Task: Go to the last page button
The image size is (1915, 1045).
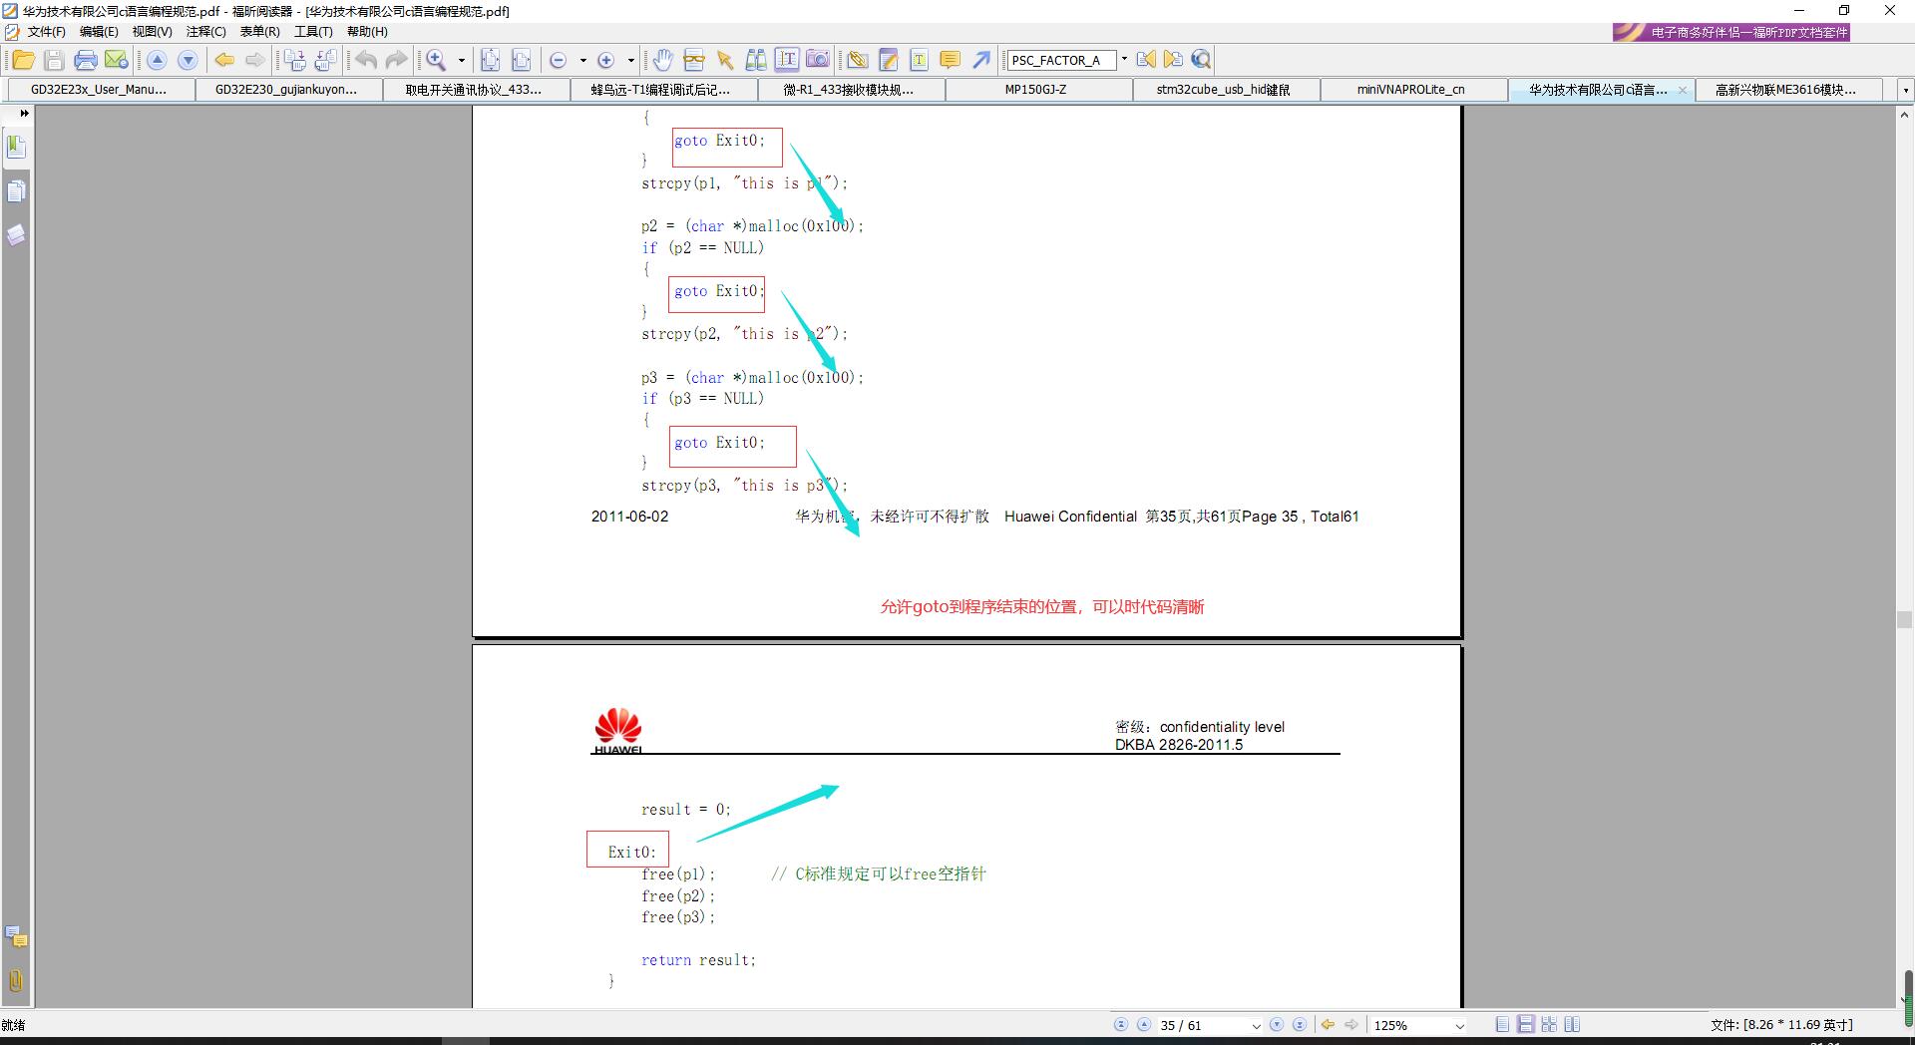Action: pyautogui.click(x=1299, y=1024)
